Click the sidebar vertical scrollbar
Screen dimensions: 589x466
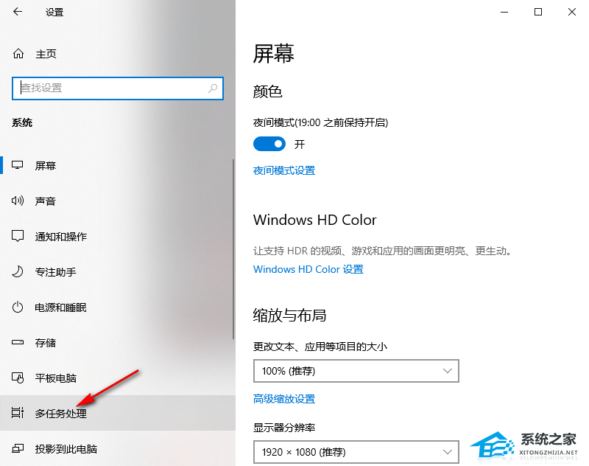click(233, 249)
